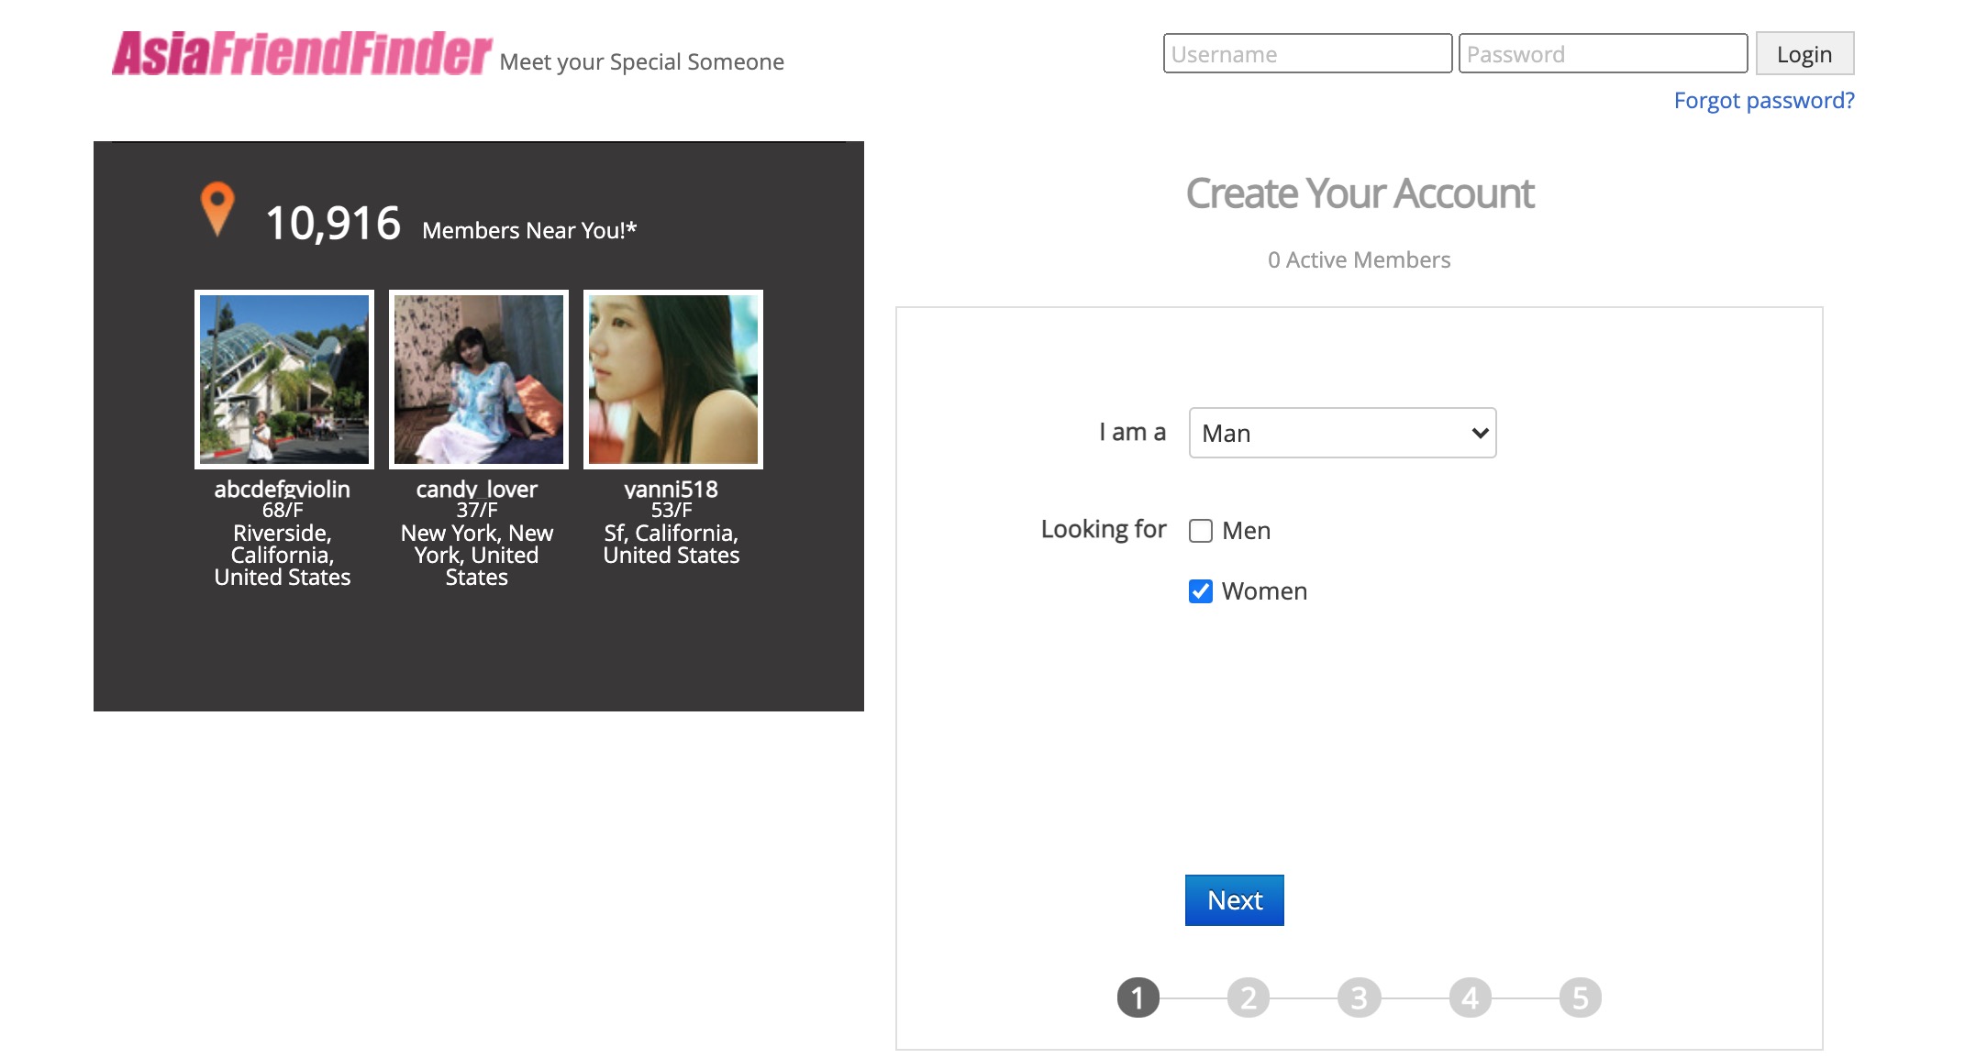Click the Login button
This screenshot has width=1965, height=1058.
coord(1804,53)
